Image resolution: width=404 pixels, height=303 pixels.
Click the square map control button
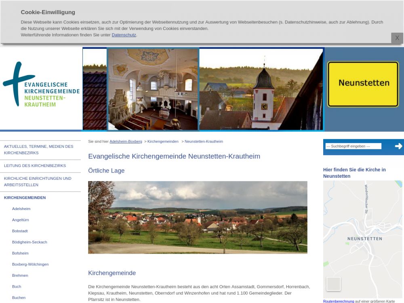point(333,284)
